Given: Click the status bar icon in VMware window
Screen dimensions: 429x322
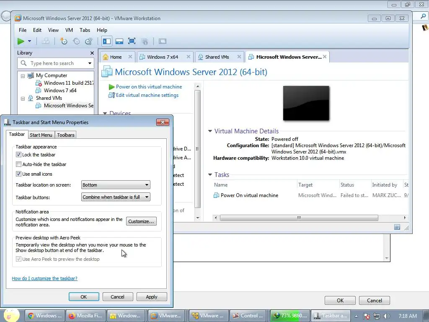Looking at the screenshot, I should [x=397, y=227].
